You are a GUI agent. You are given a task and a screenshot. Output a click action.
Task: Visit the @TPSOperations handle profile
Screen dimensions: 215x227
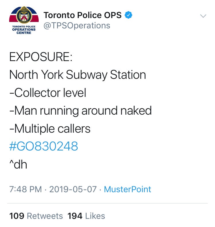(77, 26)
